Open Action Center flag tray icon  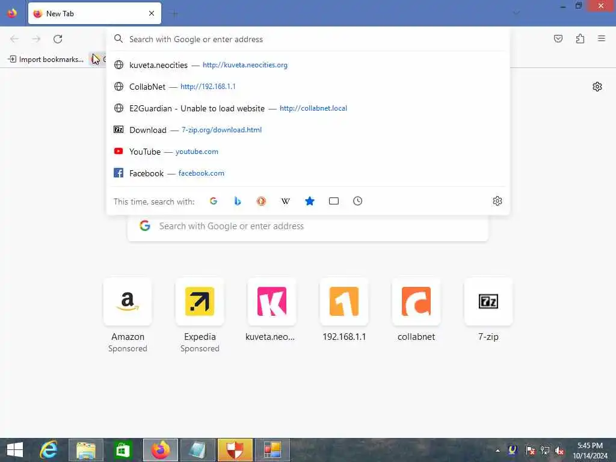coord(530,450)
